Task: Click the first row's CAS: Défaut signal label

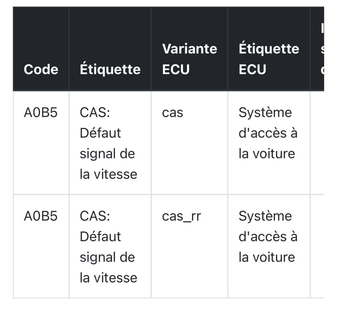Action: point(108,143)
